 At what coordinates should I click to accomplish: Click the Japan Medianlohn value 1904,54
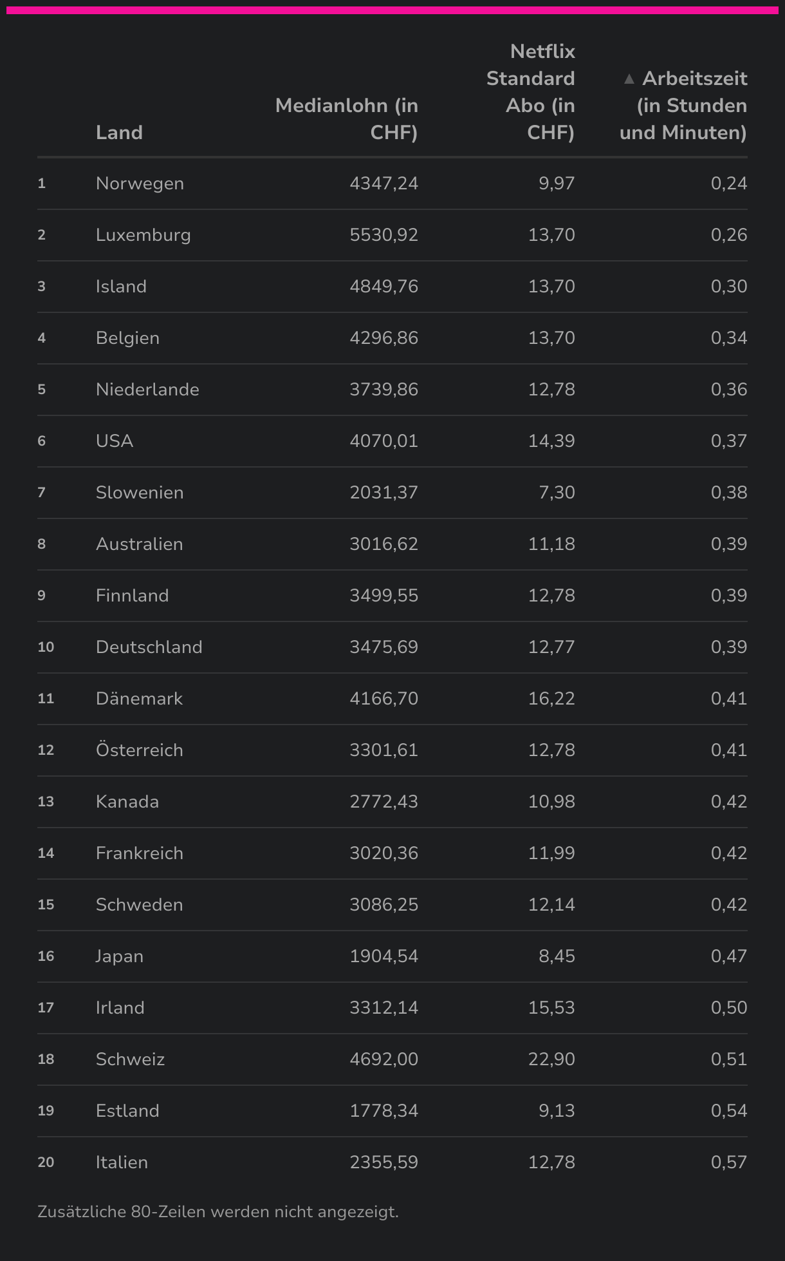(383, 956)
